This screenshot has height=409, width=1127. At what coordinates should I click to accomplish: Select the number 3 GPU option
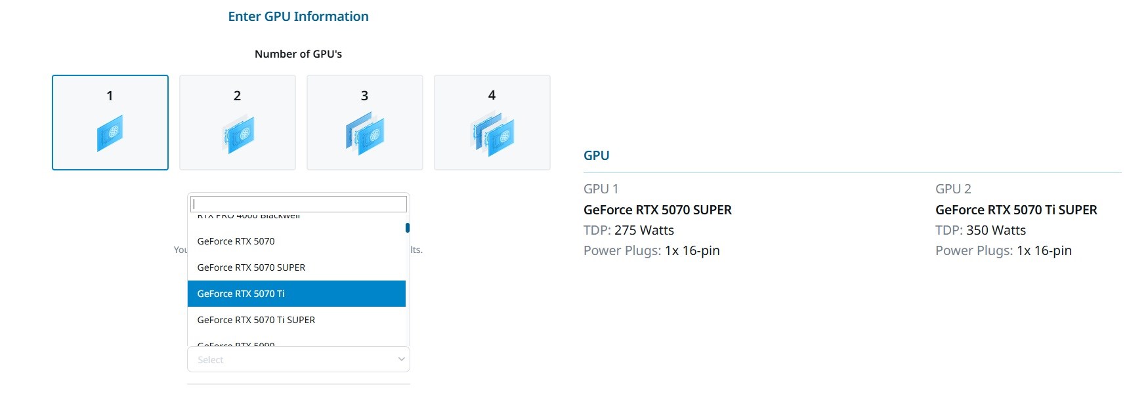365,123
